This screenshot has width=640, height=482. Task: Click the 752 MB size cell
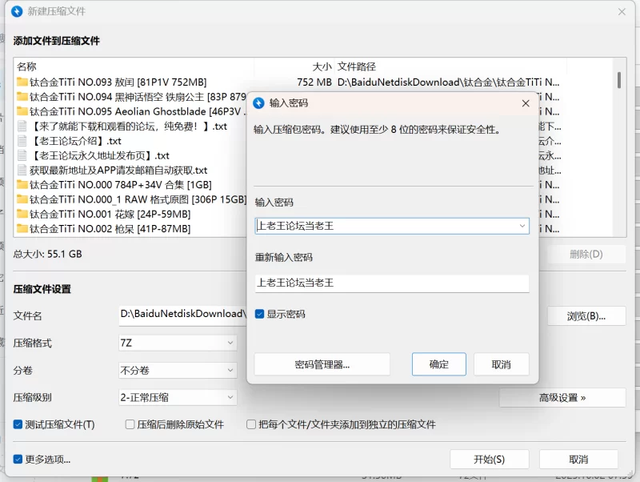[x=314, y=82]
